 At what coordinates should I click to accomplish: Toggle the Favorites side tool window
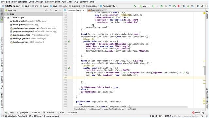point(2,82)
